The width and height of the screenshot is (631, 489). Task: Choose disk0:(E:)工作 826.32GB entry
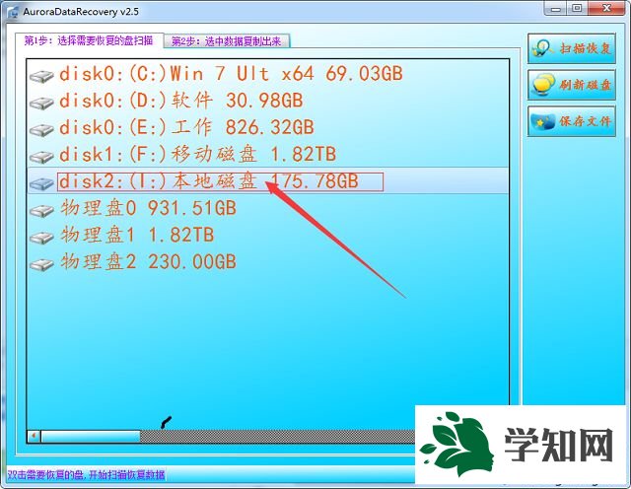[186, 127]
